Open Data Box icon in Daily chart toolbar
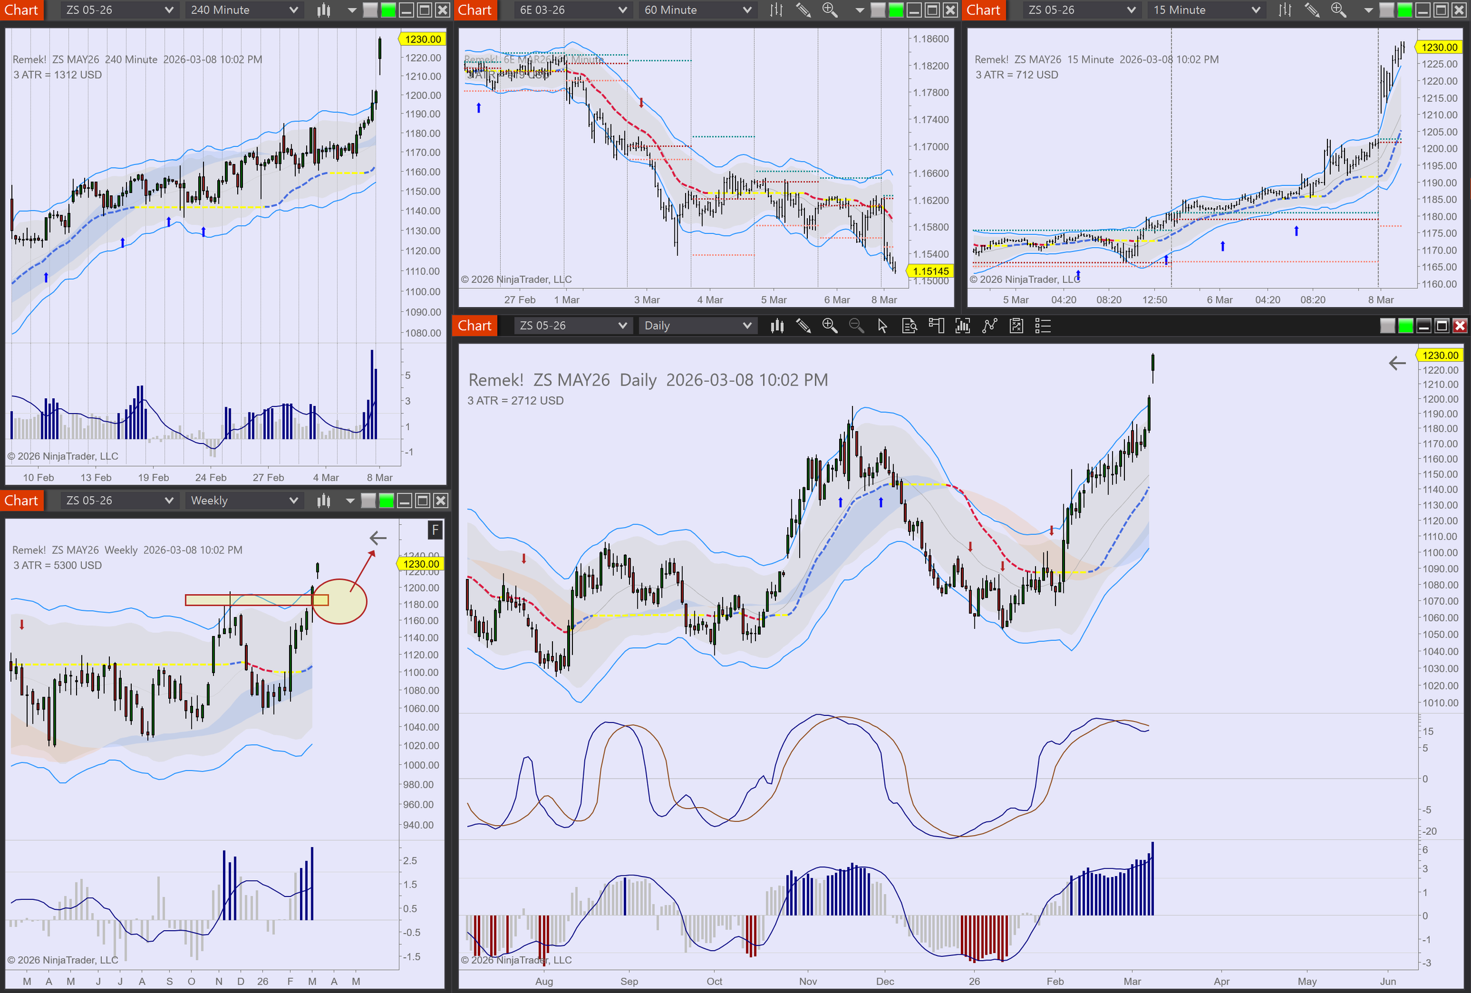 coord(909,326)
